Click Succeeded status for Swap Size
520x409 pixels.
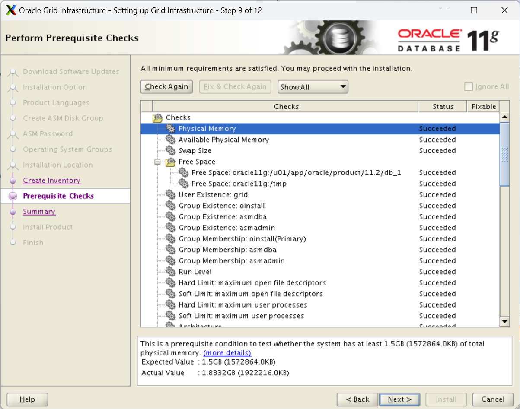pos(437,150)
